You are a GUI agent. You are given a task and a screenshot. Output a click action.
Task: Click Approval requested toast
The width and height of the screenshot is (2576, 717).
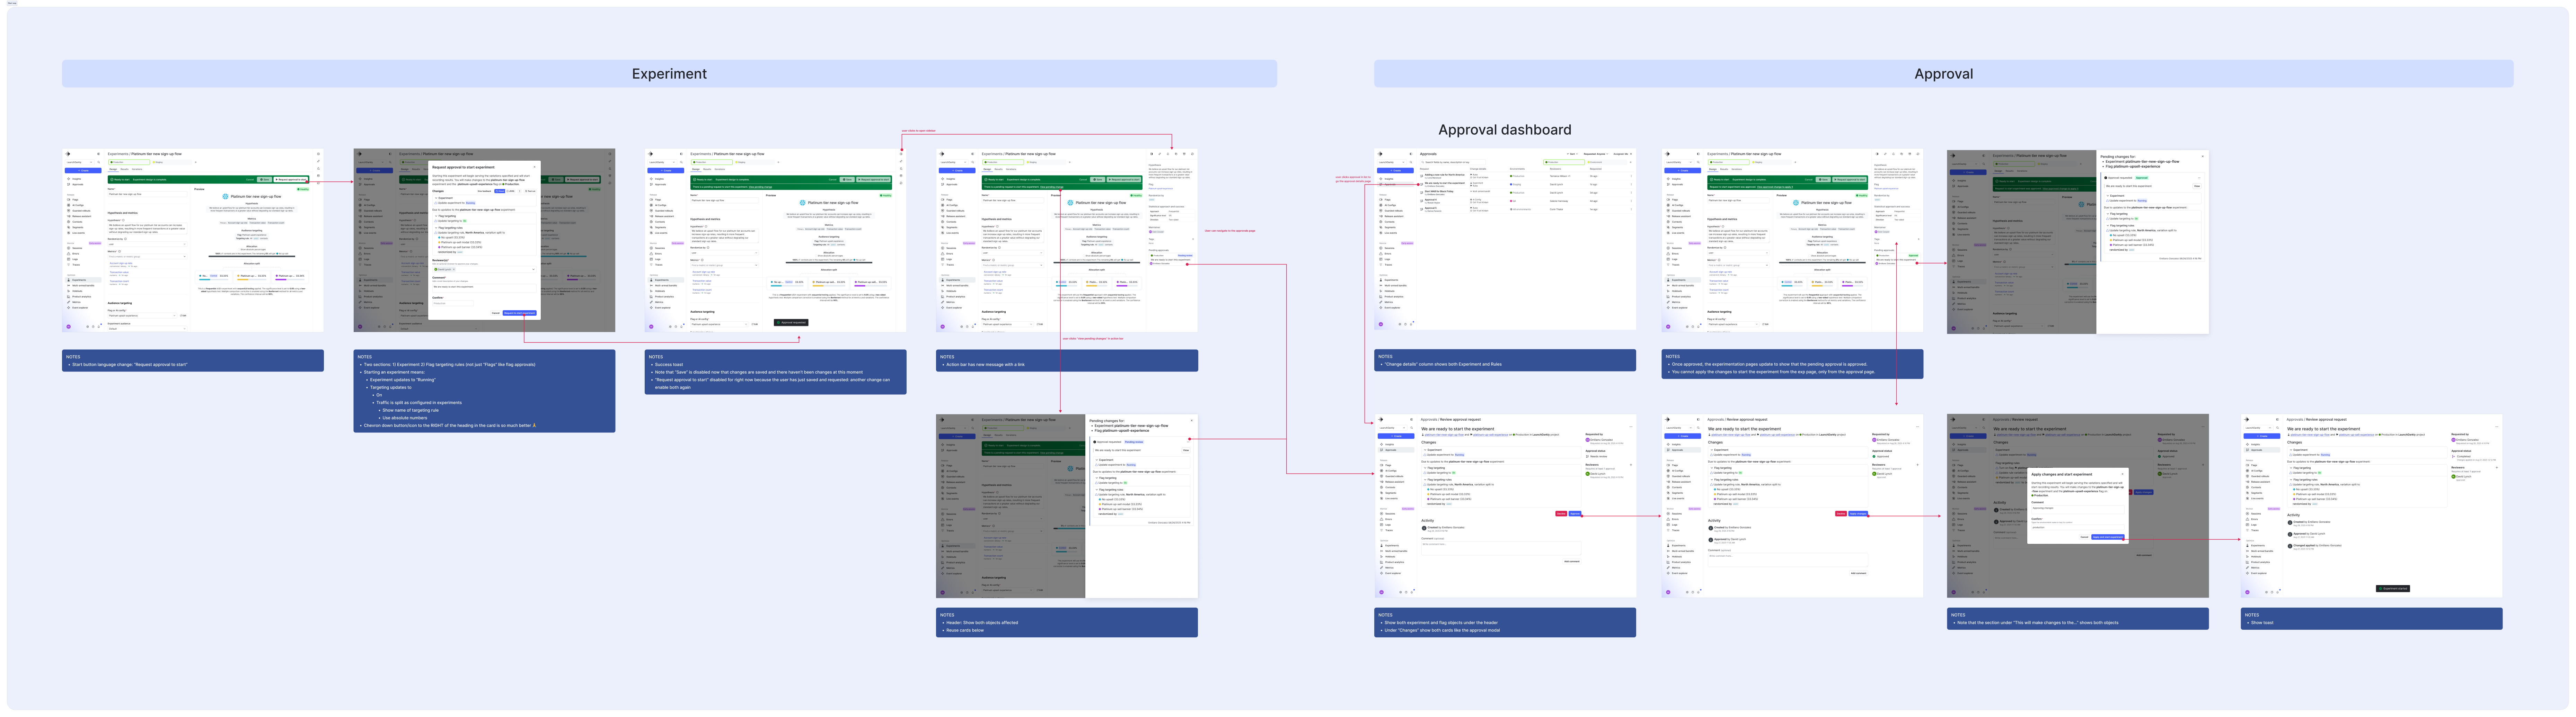(791, 323)
